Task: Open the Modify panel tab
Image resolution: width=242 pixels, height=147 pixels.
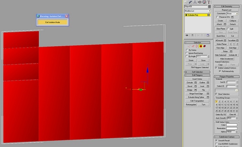Action: tap(190, 2)
